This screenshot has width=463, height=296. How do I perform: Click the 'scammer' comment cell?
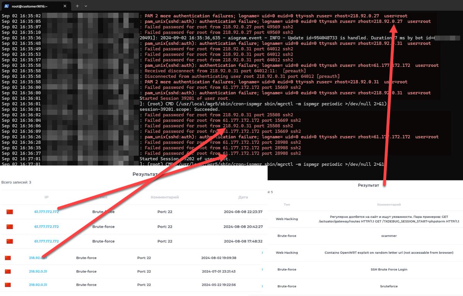point(389,235)
